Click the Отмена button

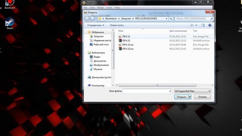pos(202,97)
